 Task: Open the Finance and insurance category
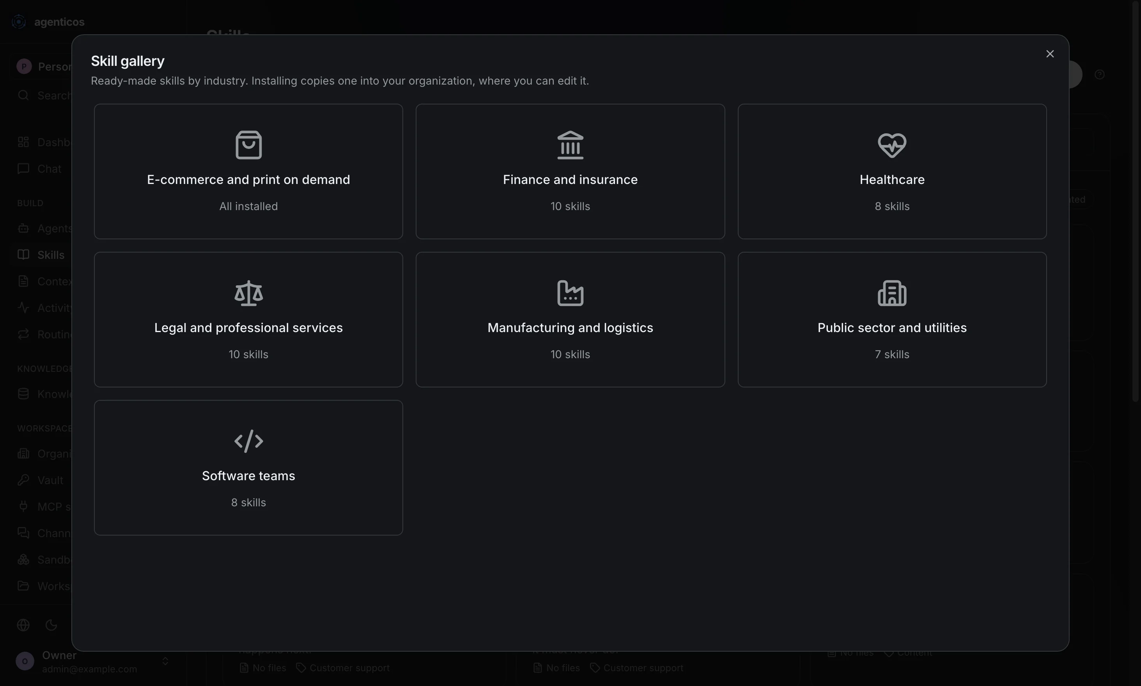click(x=570, y=171)
